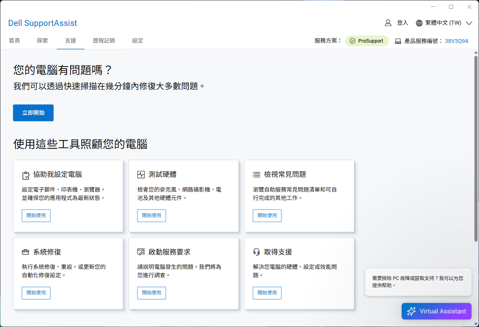Click the 繁體中文 (TW) language label
The width and height of the screenshot is (479, 327).
(443, 23)
